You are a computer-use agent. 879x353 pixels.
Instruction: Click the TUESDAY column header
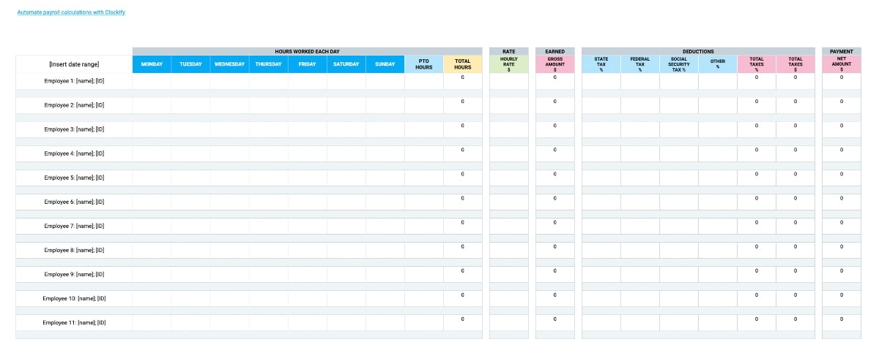tap(190, 64)
